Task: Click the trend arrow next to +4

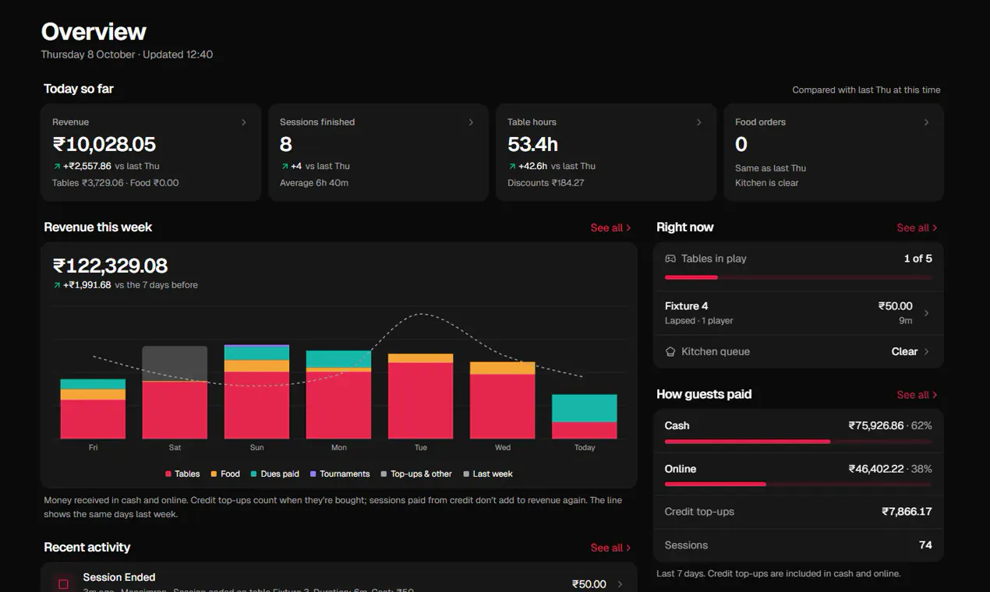Action: coord(285,167)
